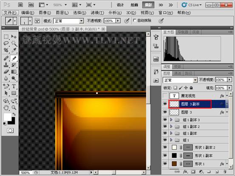Screen dimensions: 235x176
Task: Open the 滤镜(T) menu
Action: (97, 13)
